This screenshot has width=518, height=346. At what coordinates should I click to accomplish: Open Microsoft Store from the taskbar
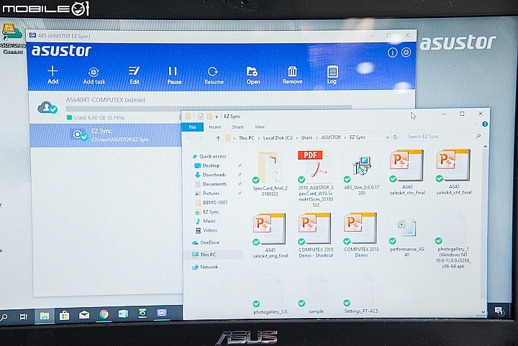[x=64, y=316]
